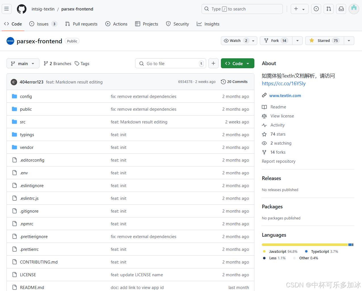The width and height of the screenshot is (362, 291).
Task: Open pull requests icon in header
Action: click(x=329, y=9)
